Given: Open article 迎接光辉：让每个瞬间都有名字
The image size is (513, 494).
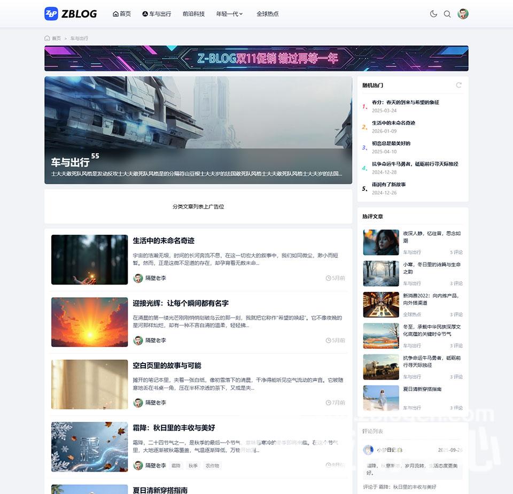Looking at the screenshot, I should [181, 303].
